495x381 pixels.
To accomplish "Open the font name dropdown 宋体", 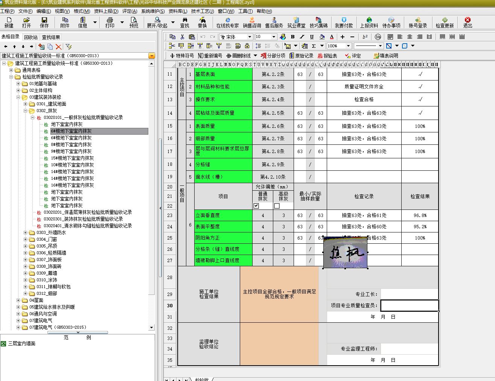I will [249, 37].
